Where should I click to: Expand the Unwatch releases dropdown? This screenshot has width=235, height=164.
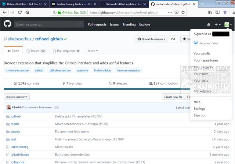(x=151, y=39)
